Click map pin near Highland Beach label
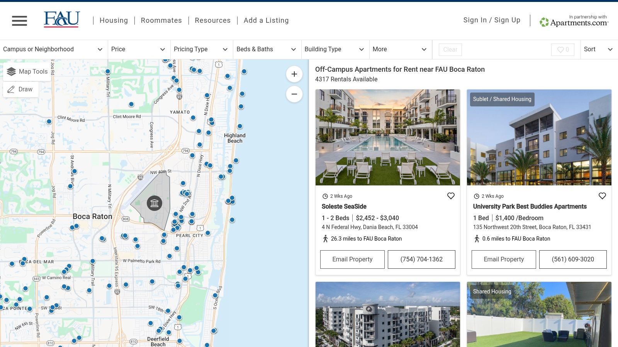This screenshot has width=618, height=347. click(240, 126)
